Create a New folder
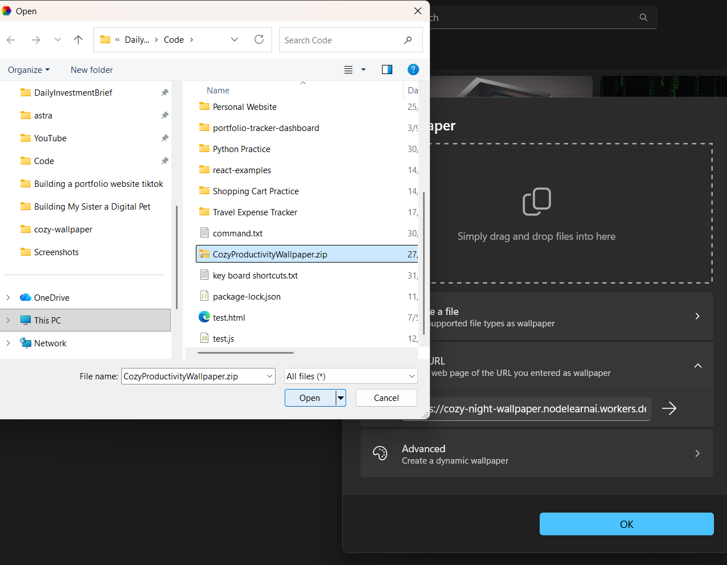The height and width of the screenshot is (565, 727). pos(92,70)
